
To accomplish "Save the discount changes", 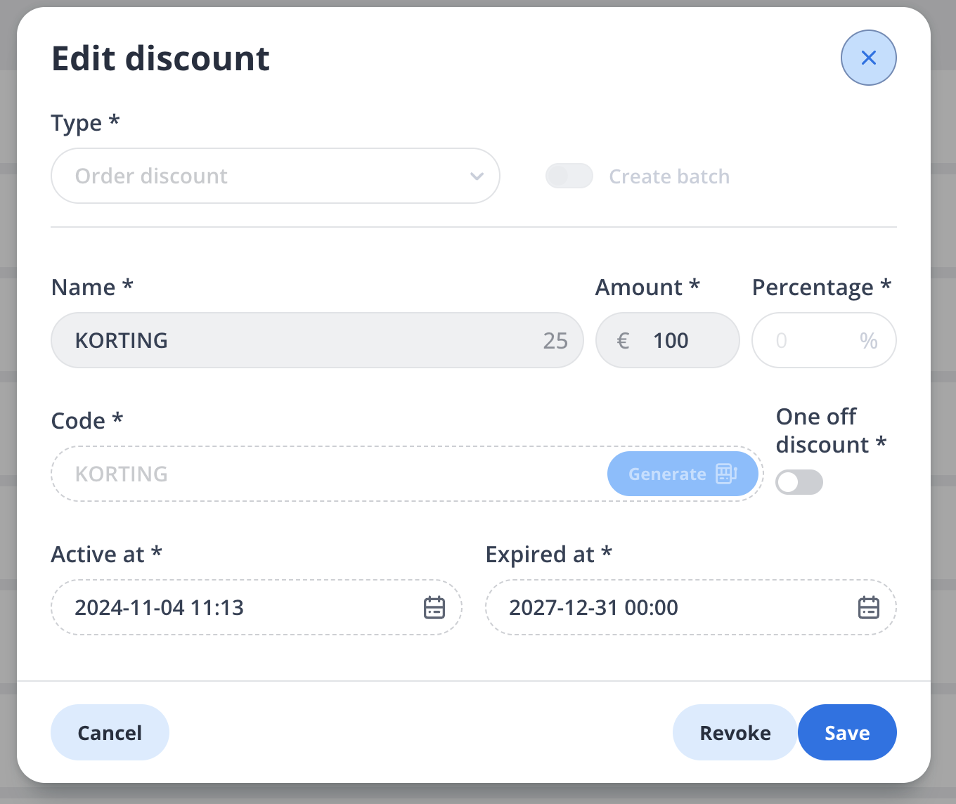I will point(847,732).
